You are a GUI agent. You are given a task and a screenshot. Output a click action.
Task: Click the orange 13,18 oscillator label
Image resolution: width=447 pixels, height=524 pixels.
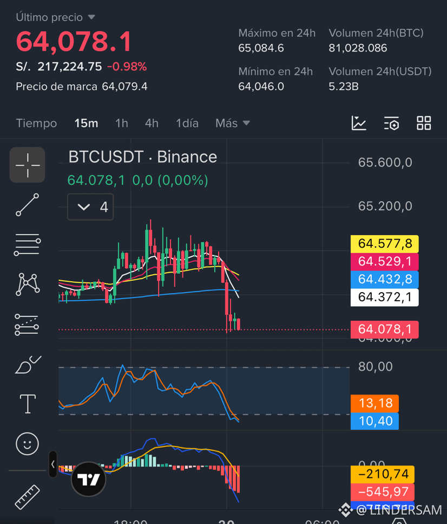(x=374, y=403)
